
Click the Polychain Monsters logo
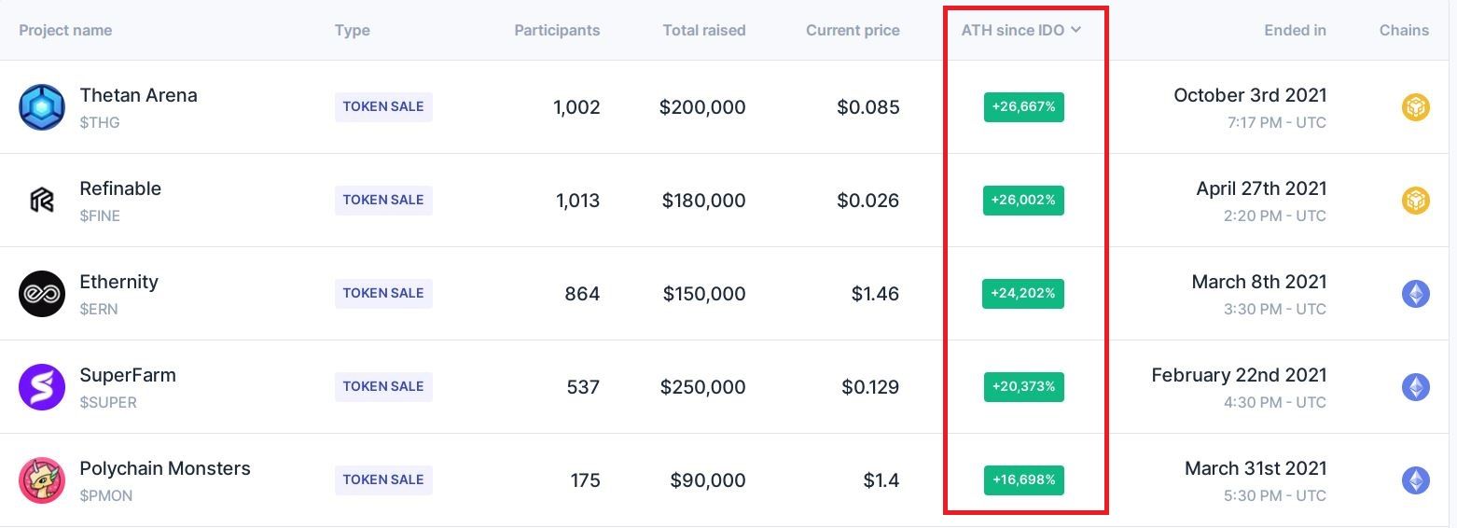tap(42, 480)
